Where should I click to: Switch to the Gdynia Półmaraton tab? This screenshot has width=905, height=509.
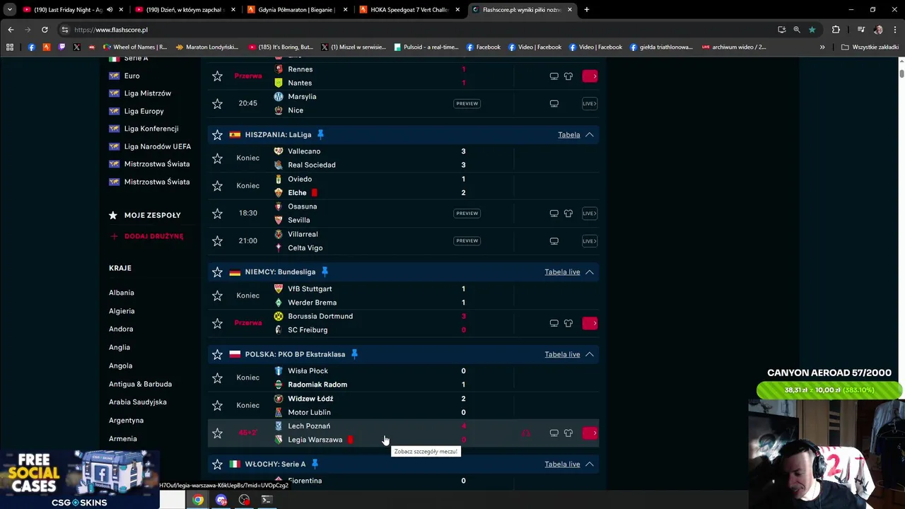(296, 10)
